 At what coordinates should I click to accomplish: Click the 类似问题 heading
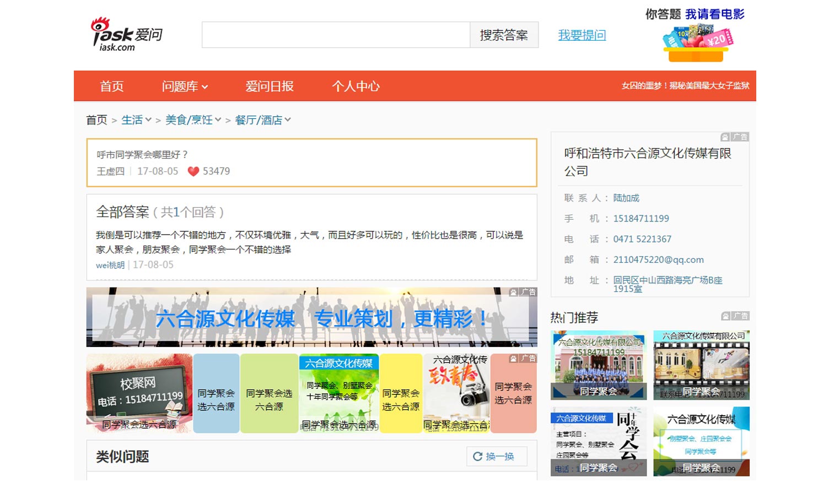point(122,457)
